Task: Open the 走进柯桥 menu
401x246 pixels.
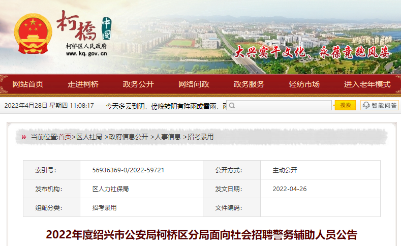Action: pos(83,84)
